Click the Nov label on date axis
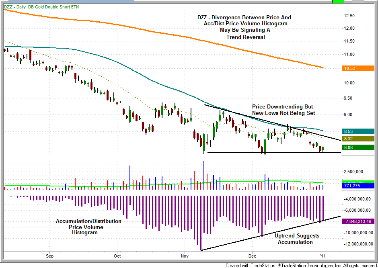The height and width of the screenshot is (268, 378). (x=185, y=256)
